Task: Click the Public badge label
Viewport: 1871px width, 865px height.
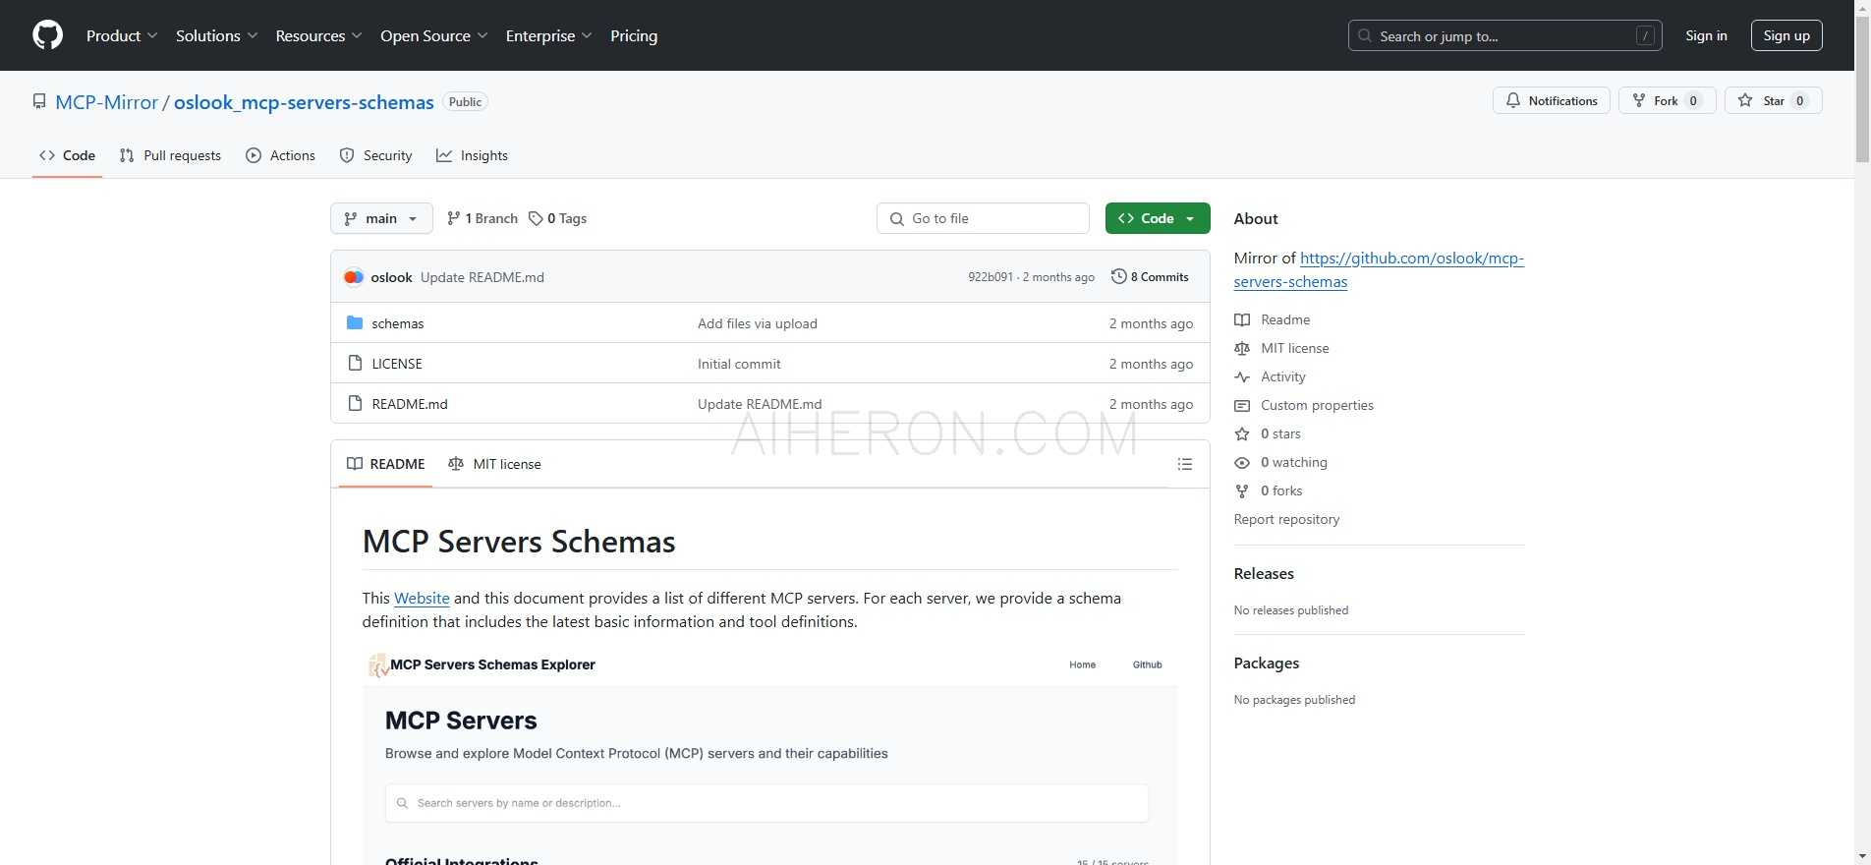Action: (x=465, y=102)
